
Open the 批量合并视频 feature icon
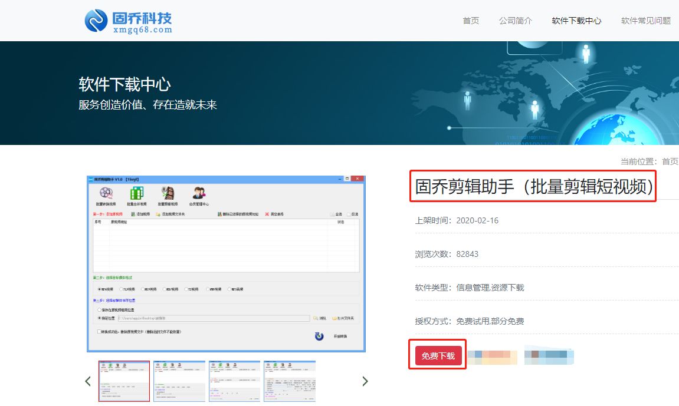137,193
